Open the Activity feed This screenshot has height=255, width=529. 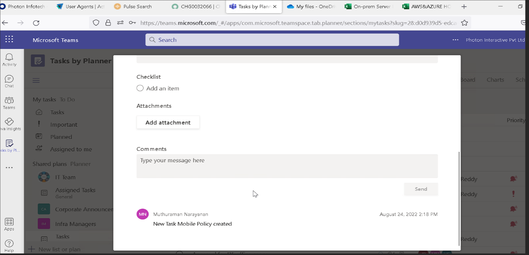tap(9, 58)
